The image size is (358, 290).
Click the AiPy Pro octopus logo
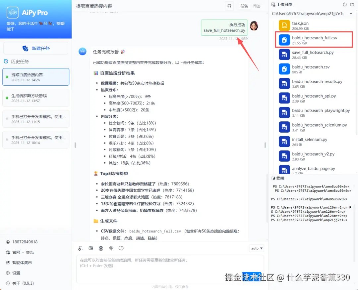tap(13, 13)
